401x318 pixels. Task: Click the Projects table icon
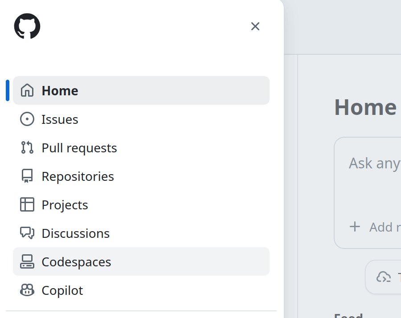(27, 205)
